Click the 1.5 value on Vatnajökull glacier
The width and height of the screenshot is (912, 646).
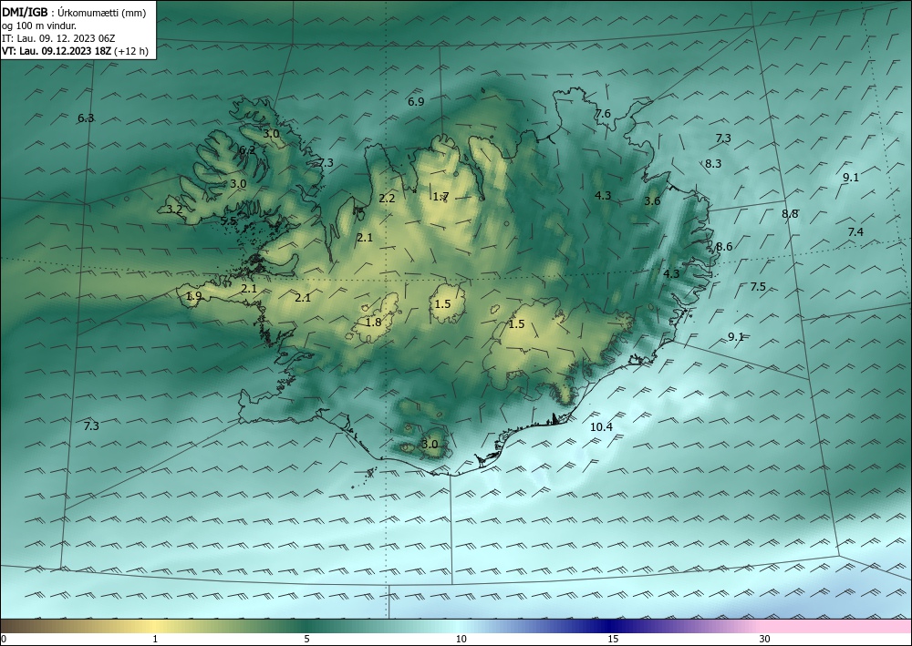pos(516,324)
